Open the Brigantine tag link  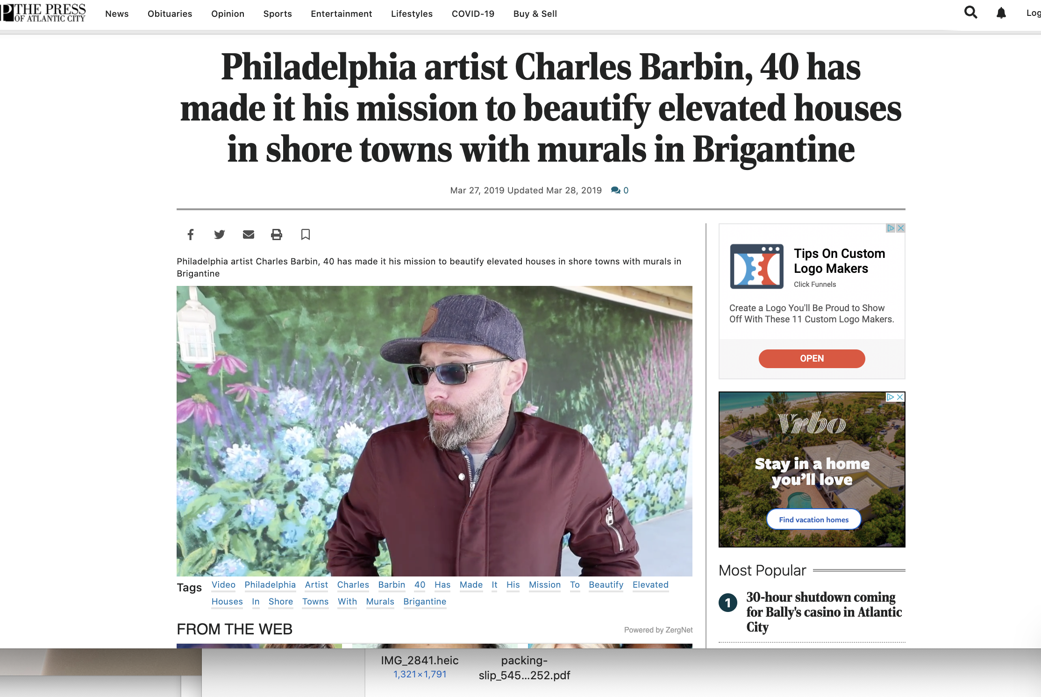click(x=425, y=602)
